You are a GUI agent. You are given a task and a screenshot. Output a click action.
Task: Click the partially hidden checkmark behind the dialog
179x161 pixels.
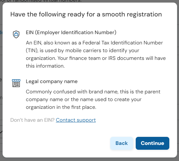tap(1, 132)
